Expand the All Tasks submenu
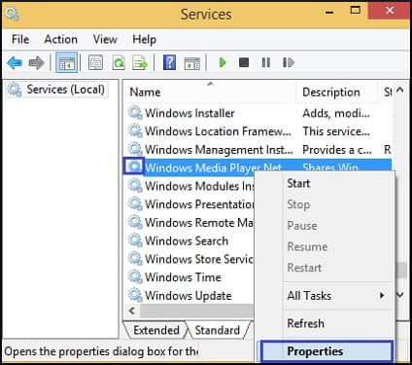 point(325,296)
